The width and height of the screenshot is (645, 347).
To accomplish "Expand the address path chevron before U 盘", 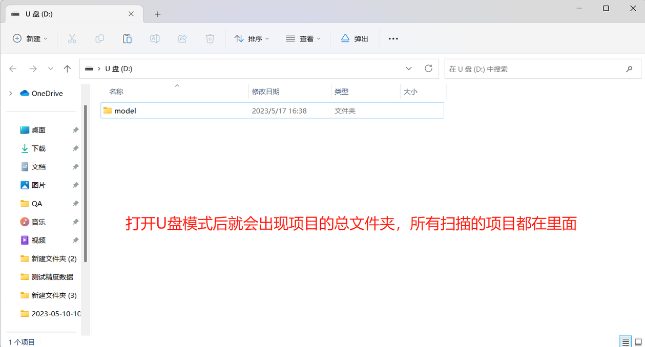I will point(99,69).
